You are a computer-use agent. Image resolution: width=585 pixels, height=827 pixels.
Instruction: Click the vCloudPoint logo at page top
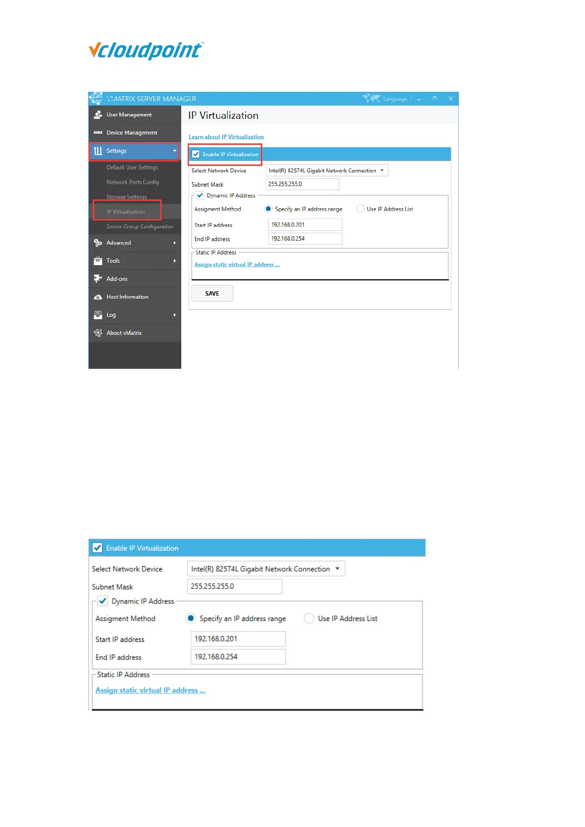tap(146, 50)
